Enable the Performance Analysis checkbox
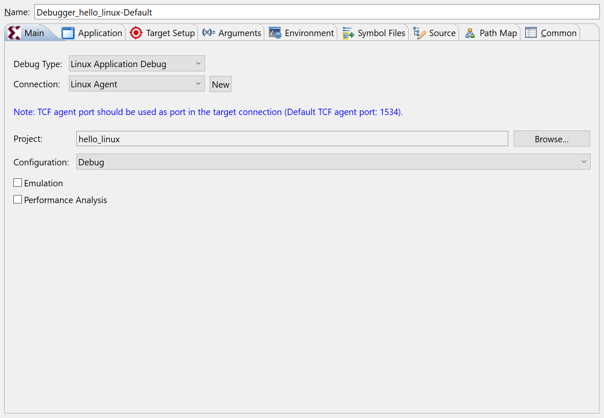The height and width of the screenshot is (418, 604). tap(18, 199)
